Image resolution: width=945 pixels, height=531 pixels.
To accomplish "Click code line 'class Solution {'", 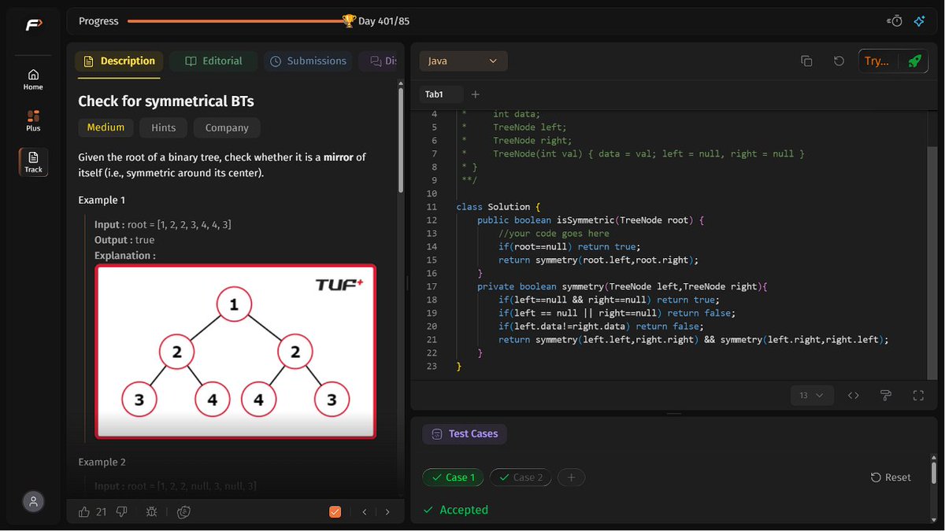I will (x=498, y=207).
